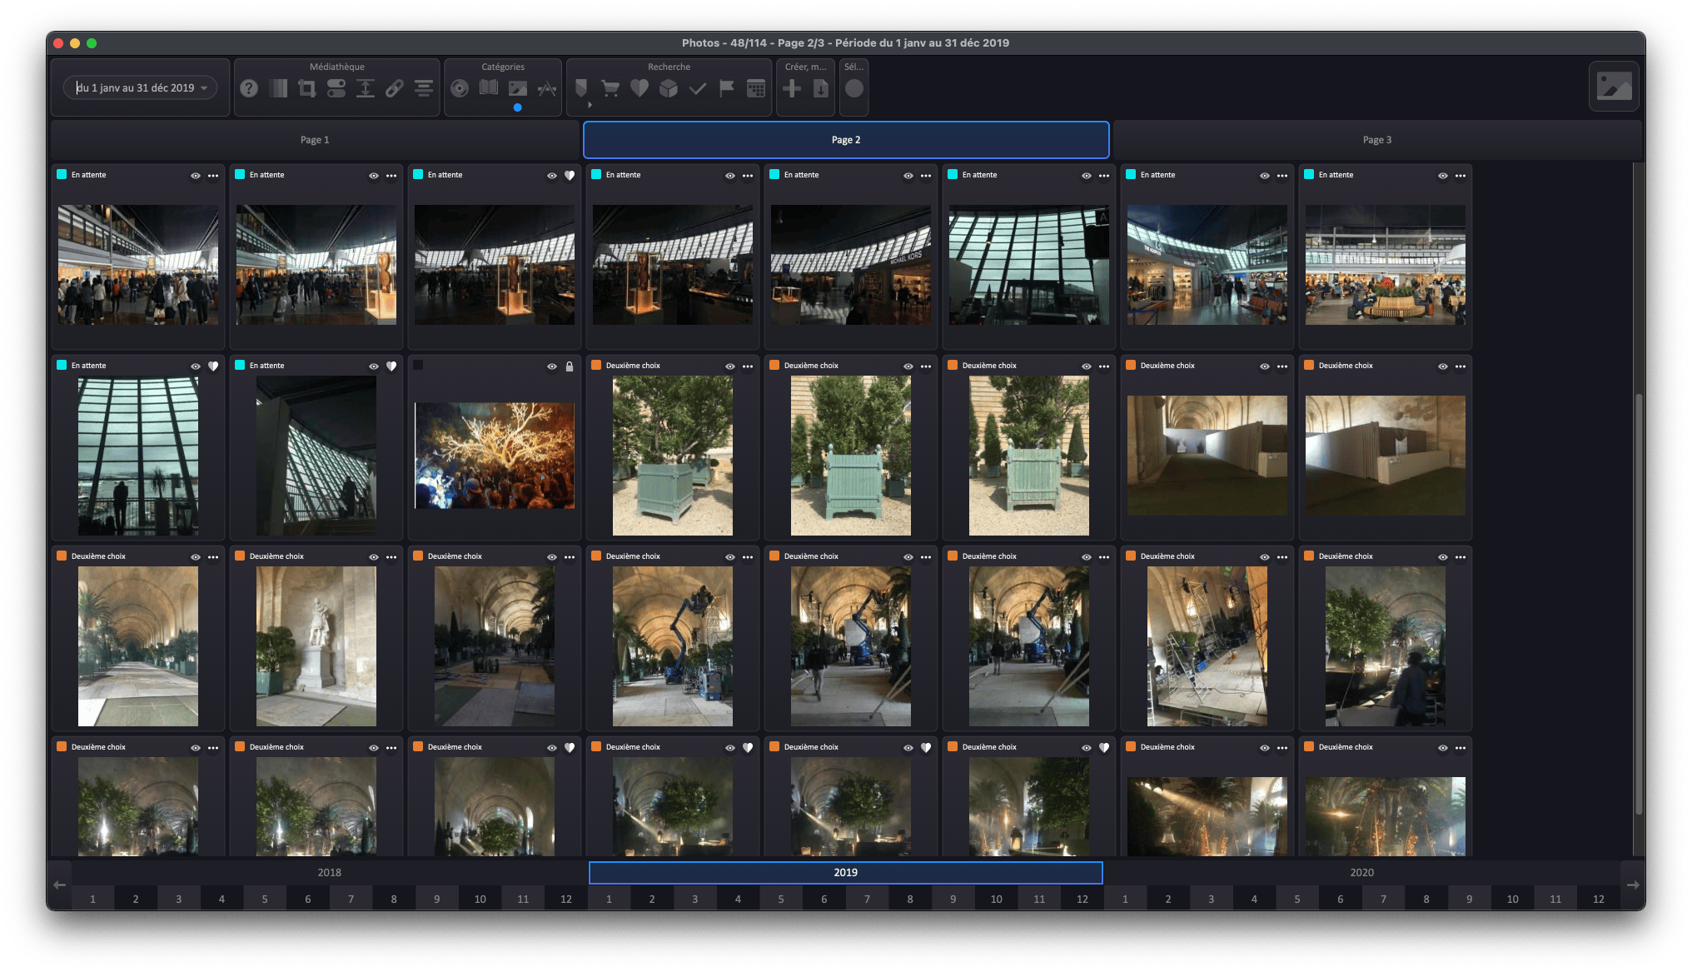Select the crop tool icon
The image size is (1692, 972).
(x=306, y=88)
